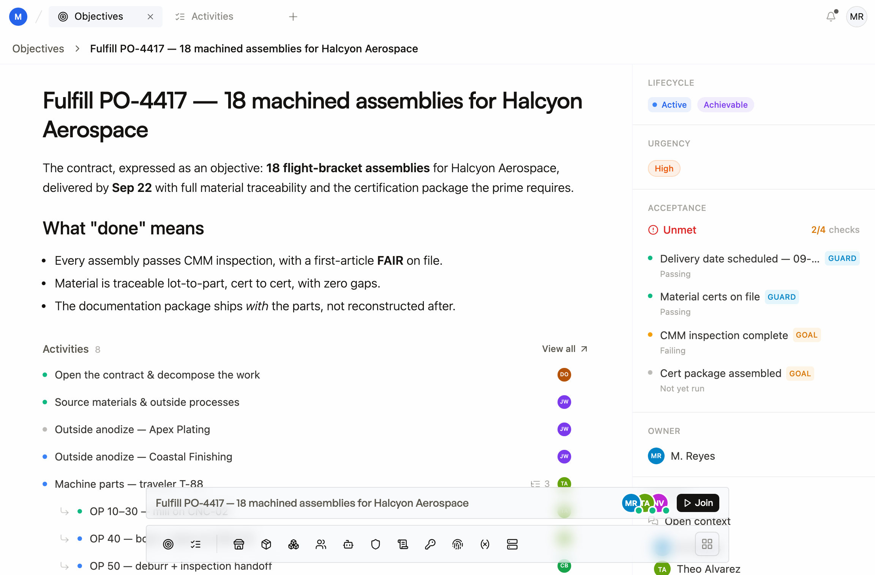Click the TA avatar beside Theo Alvarez
The height and width of the screenshot is (575, 875).
click(x=662, y=569)
